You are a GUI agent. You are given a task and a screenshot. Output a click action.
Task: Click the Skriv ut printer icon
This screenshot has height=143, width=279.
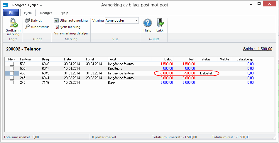(27, 20)
